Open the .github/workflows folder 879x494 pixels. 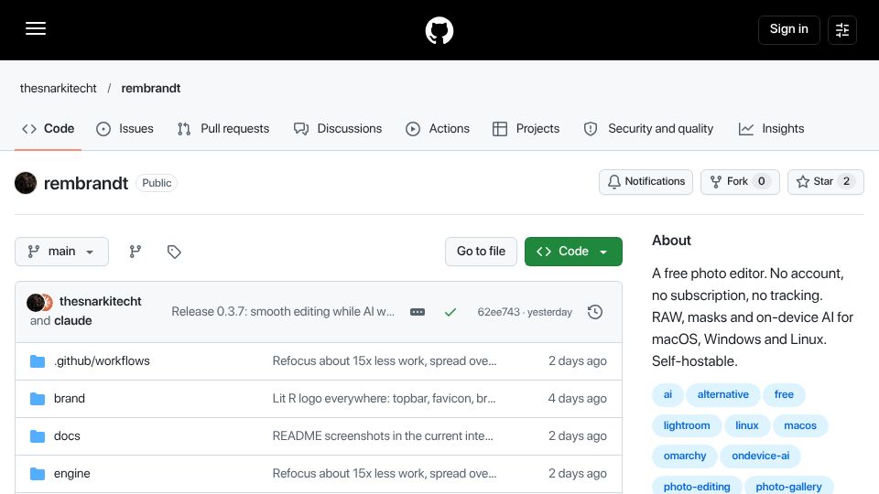(102, 361)
